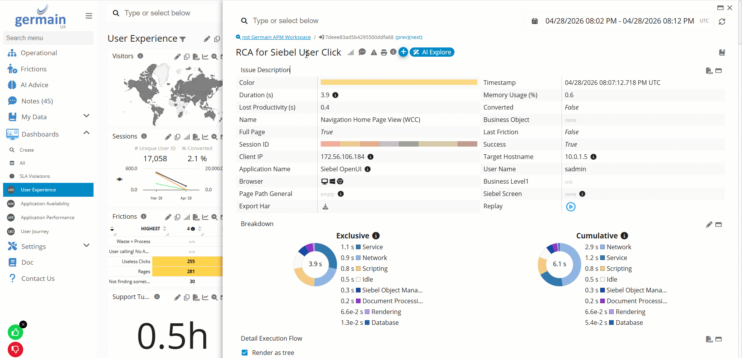Click the red thumbs-down feedback button
The height and width of the screenshot is (358, 742).
point(15,350)
